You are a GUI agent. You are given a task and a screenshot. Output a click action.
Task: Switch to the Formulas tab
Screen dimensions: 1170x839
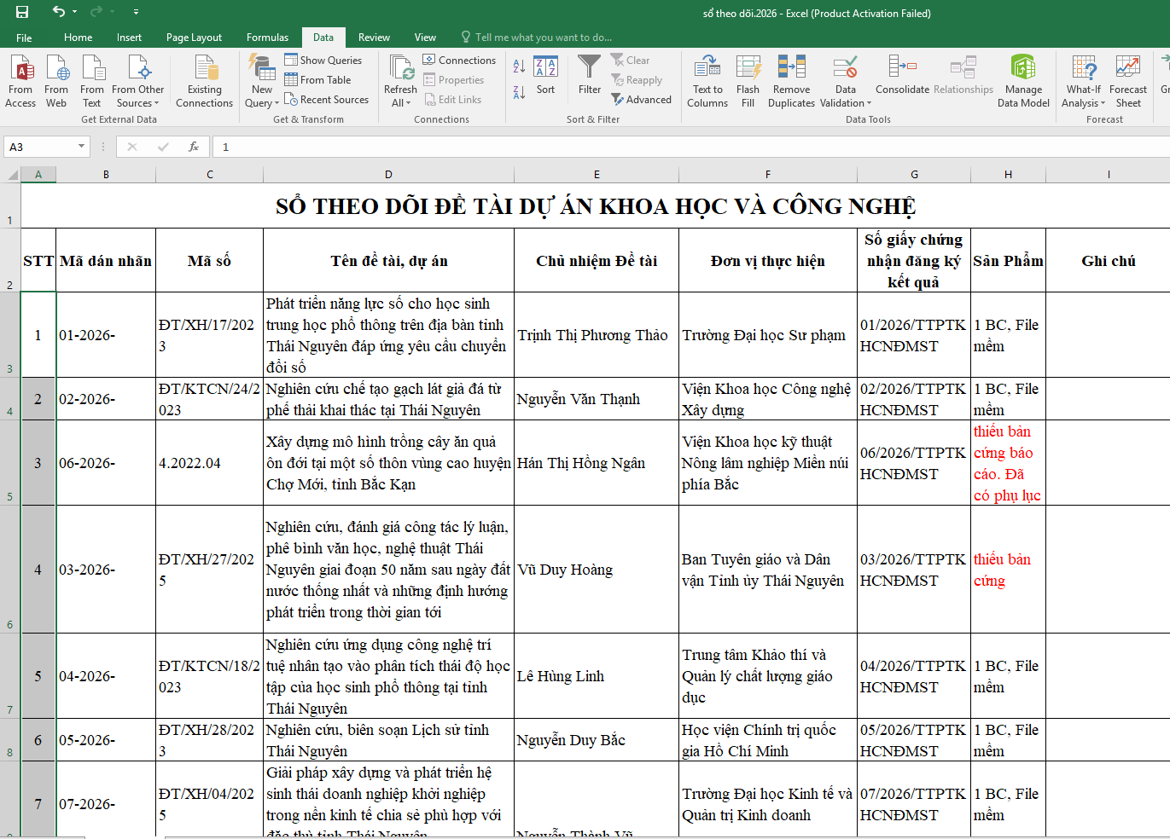[267, 38]
